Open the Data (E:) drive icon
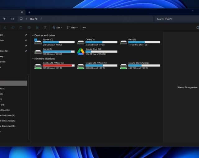Viewport: 199px width, 158px height. [123, 42]
